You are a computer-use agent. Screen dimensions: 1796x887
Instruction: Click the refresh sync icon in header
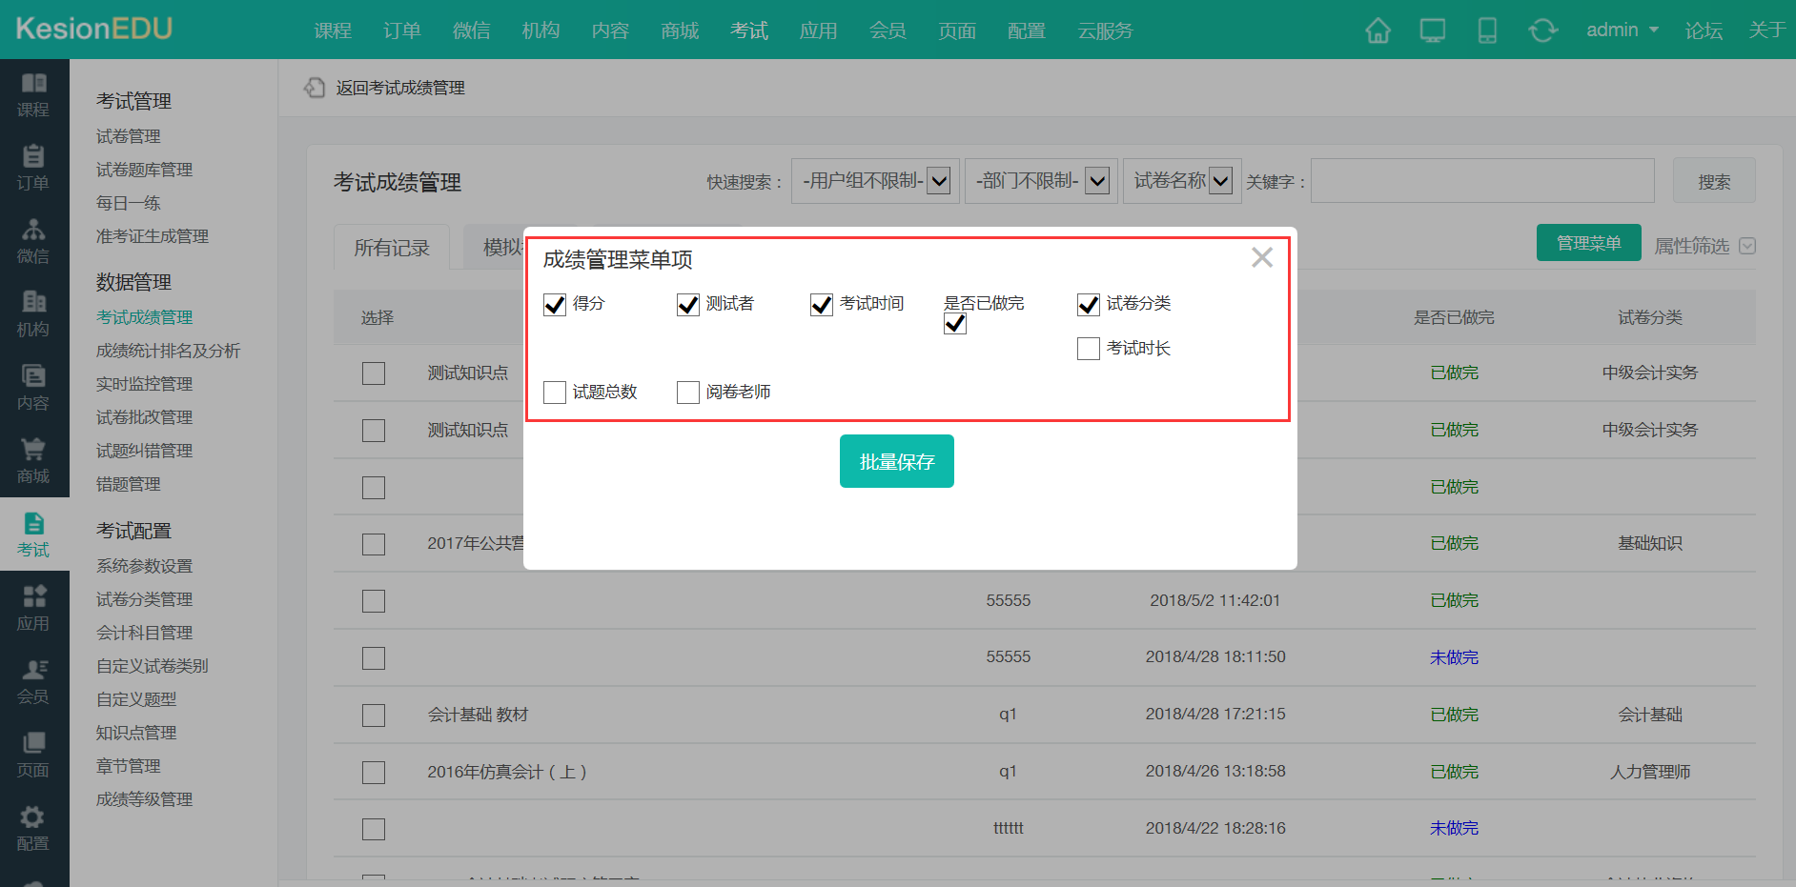[1542, 30]
